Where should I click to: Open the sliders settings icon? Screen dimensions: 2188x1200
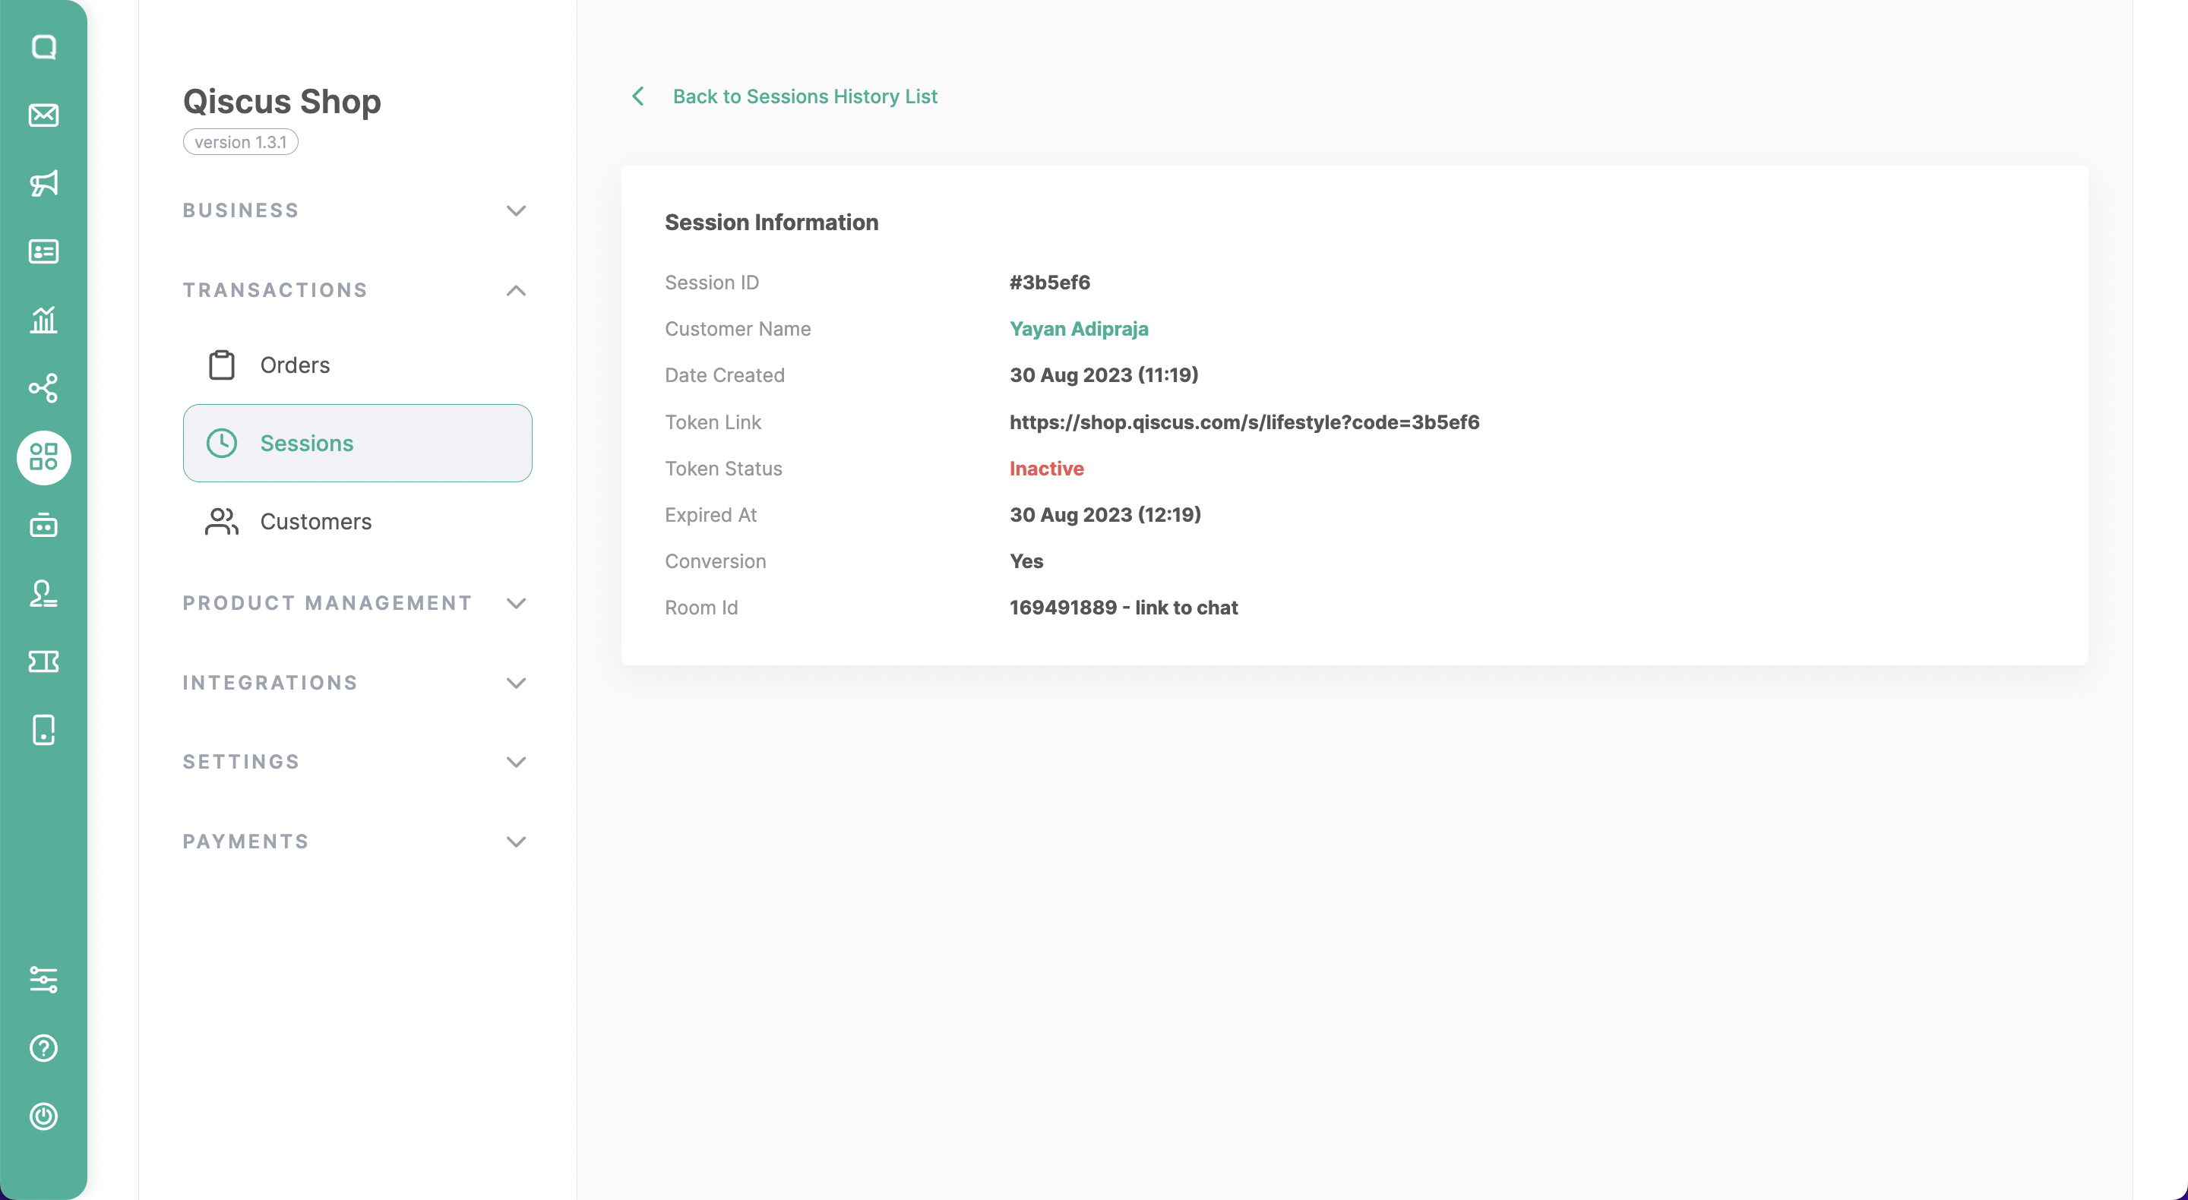pos(43,979)
